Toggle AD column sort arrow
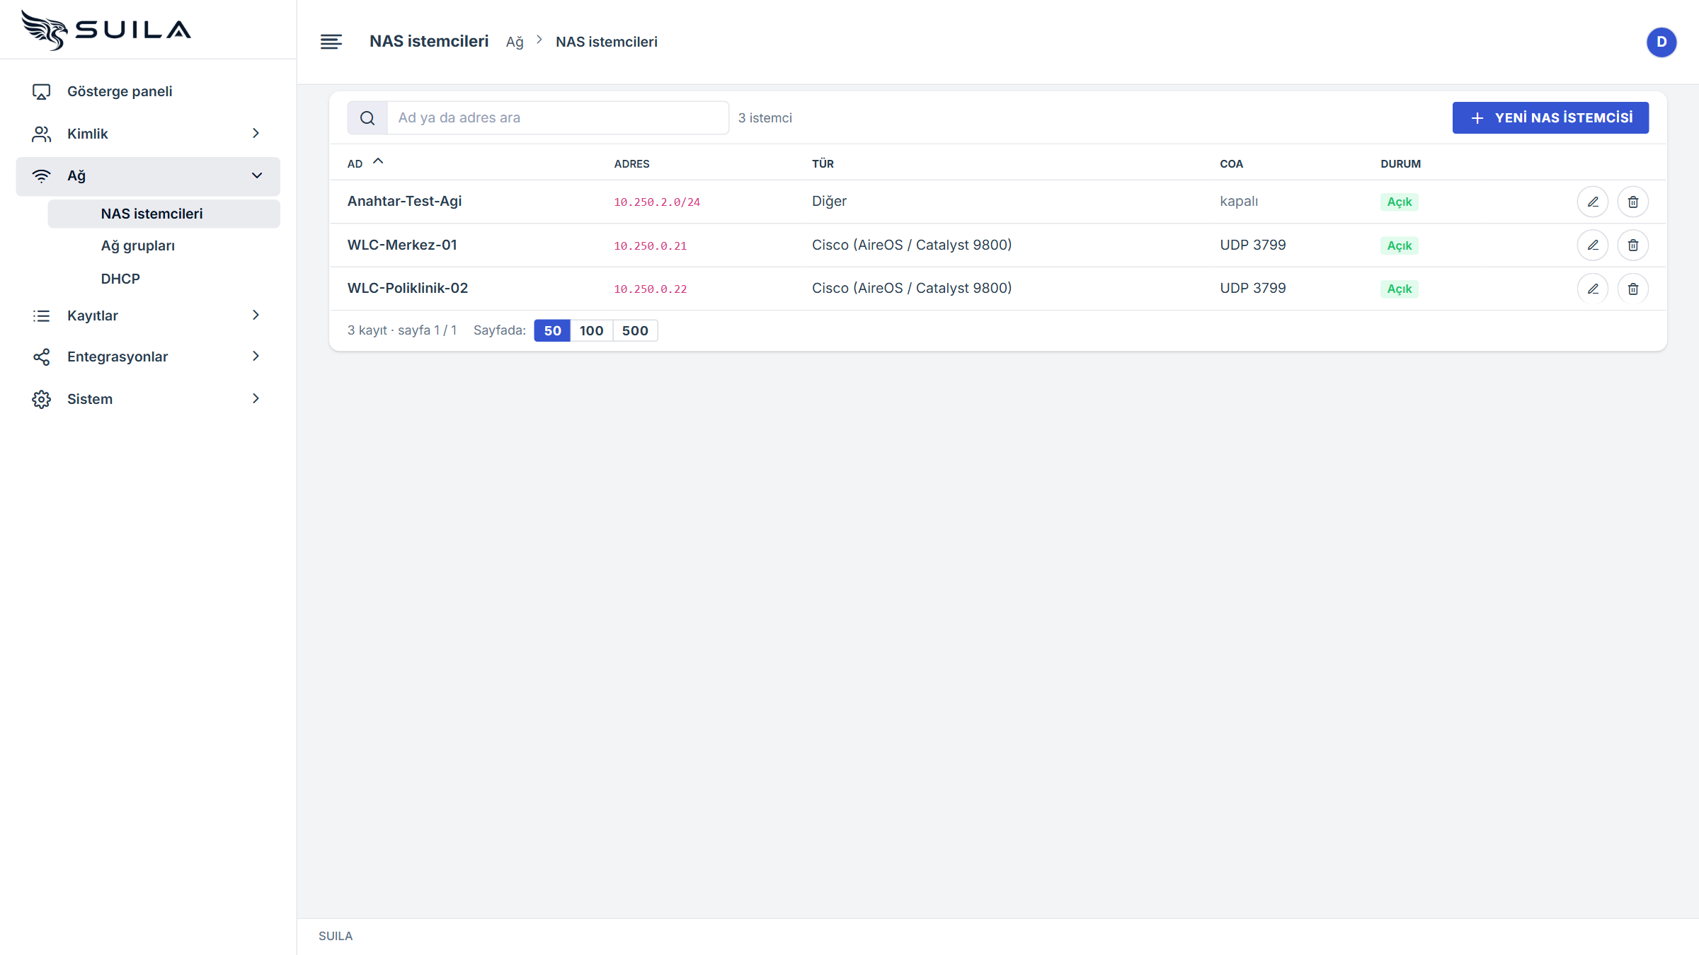 (x=378, y=161)
